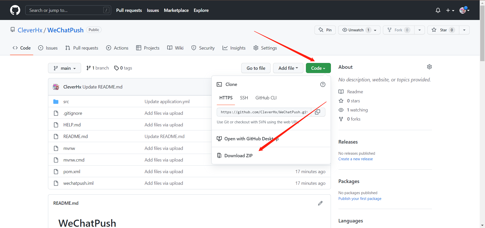Copy the HTTPS clone URL

point(318,112)
